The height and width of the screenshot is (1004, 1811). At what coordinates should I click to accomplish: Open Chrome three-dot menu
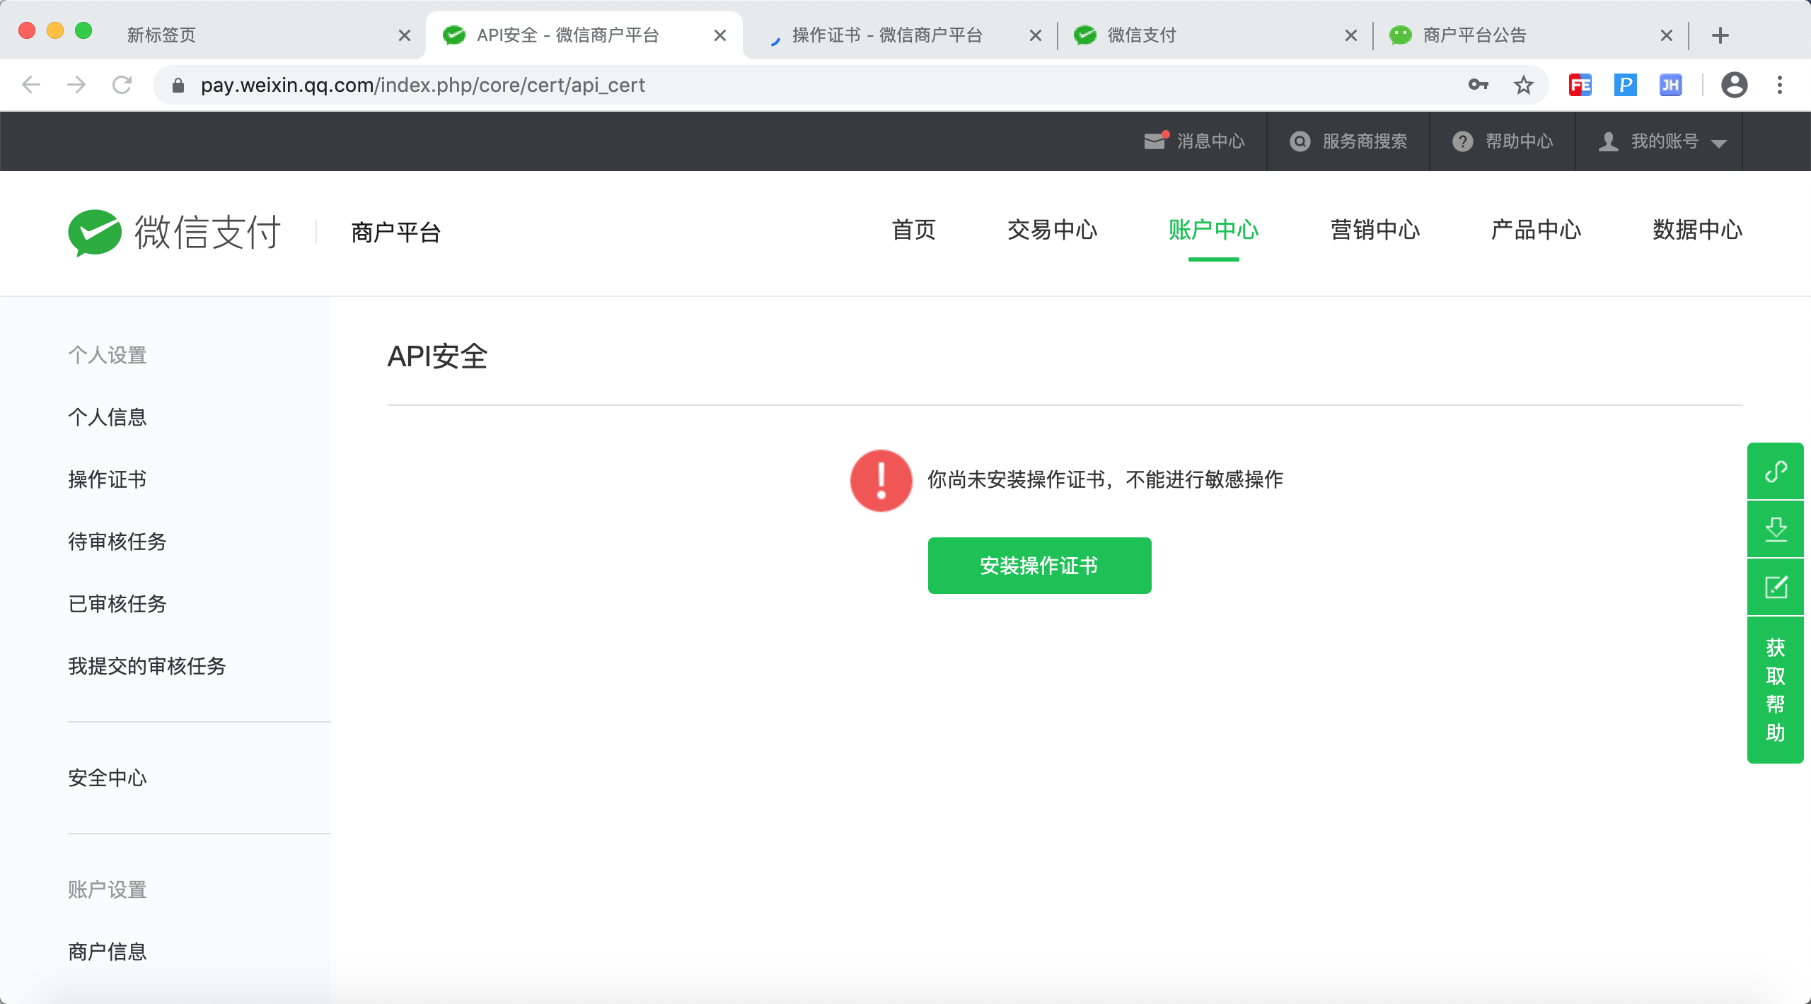(x=1780, y=86)
